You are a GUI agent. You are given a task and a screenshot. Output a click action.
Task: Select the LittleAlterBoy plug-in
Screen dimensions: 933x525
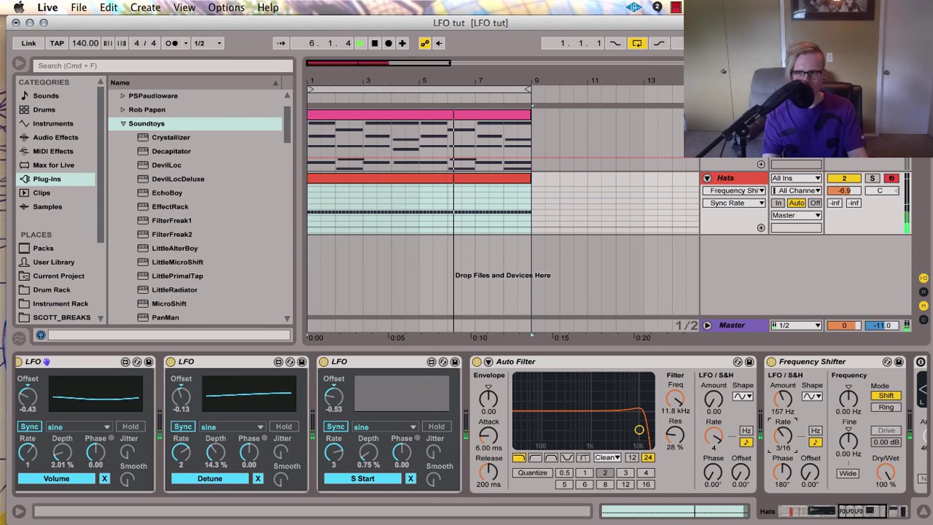[175, 248]
